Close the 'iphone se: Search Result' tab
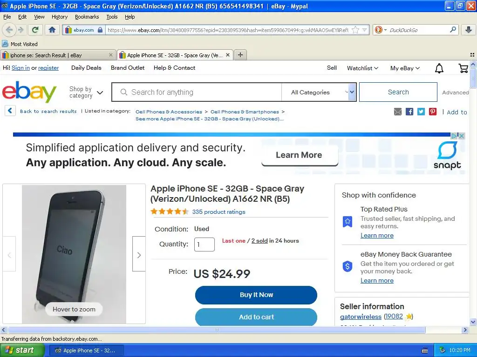Screen dimensions: 477x357 point(111,55)
